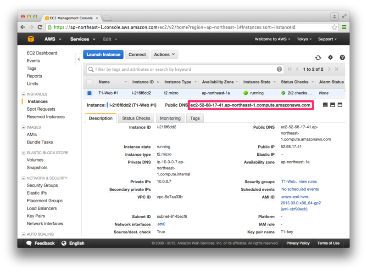Minimize the details pane to bottom
Viewport: 367px width, 272px height.
click(325, 105)
